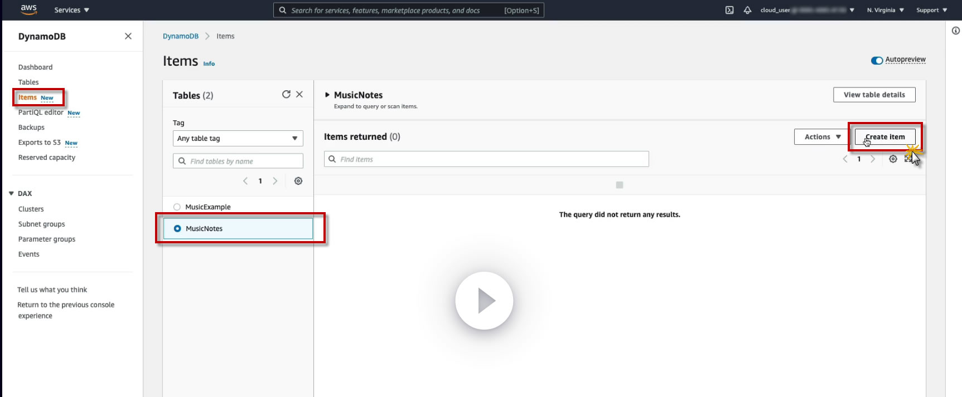Open Tables in the sidebar
Image resolution: width=962 pixels, height=397 pixels.
click(28, 82)
